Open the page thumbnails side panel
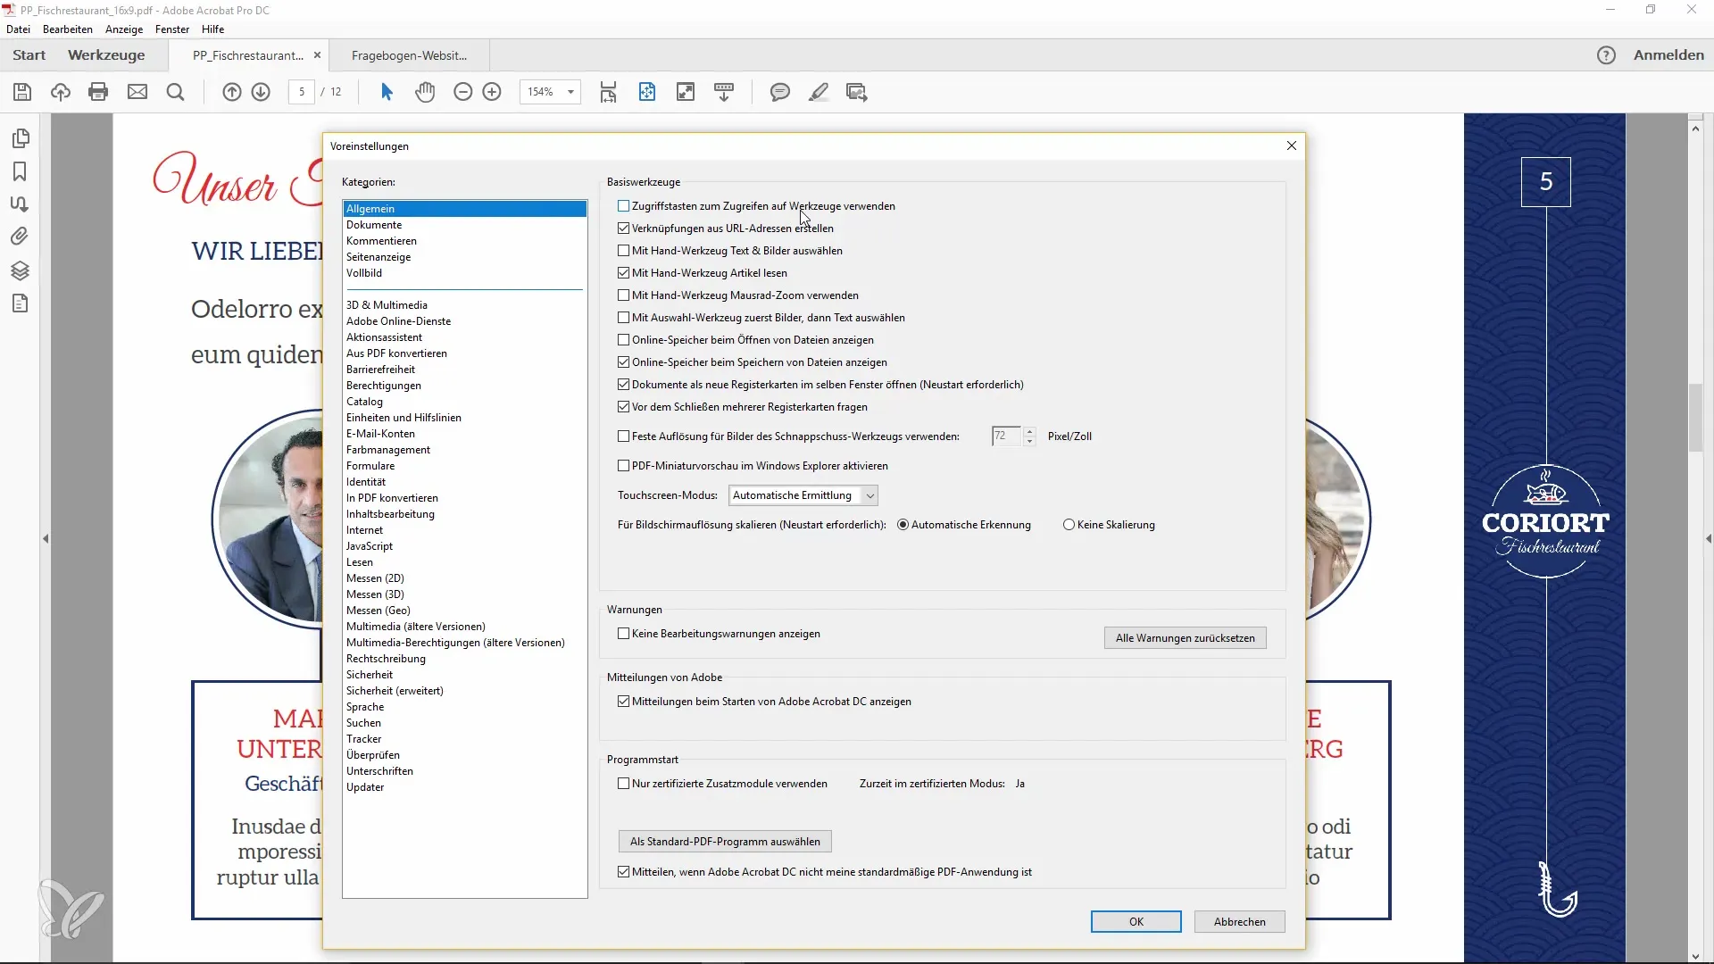 coord(21,138)
